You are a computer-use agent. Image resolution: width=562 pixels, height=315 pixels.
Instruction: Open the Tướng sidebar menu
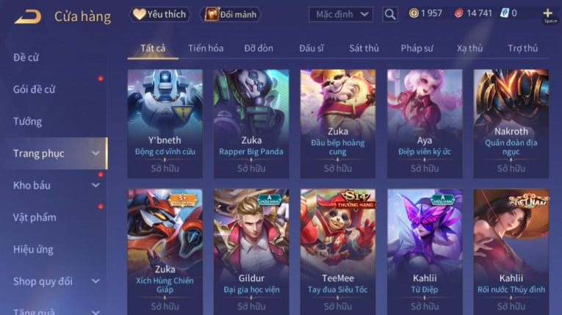[x=28, y=121]
